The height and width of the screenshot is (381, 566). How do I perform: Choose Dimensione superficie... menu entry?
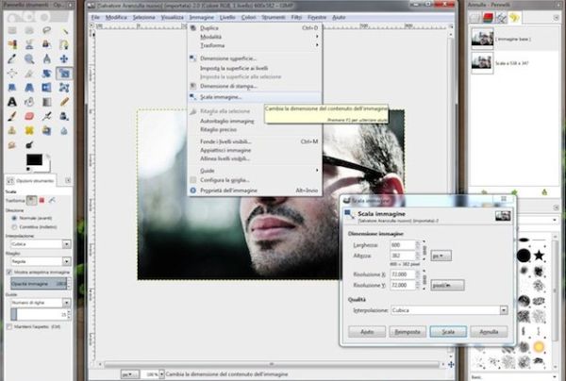point(255,58)
